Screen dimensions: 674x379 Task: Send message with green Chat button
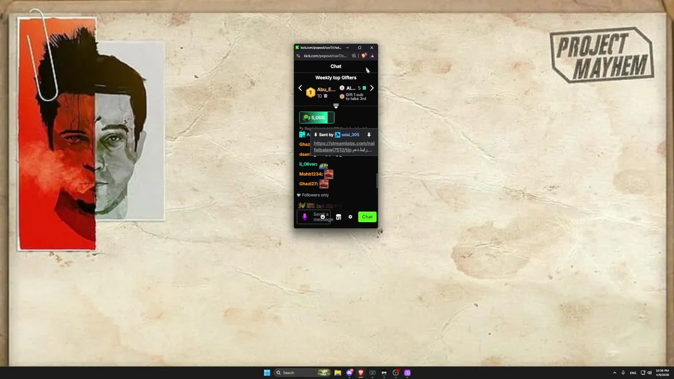(x=367, y=217)
